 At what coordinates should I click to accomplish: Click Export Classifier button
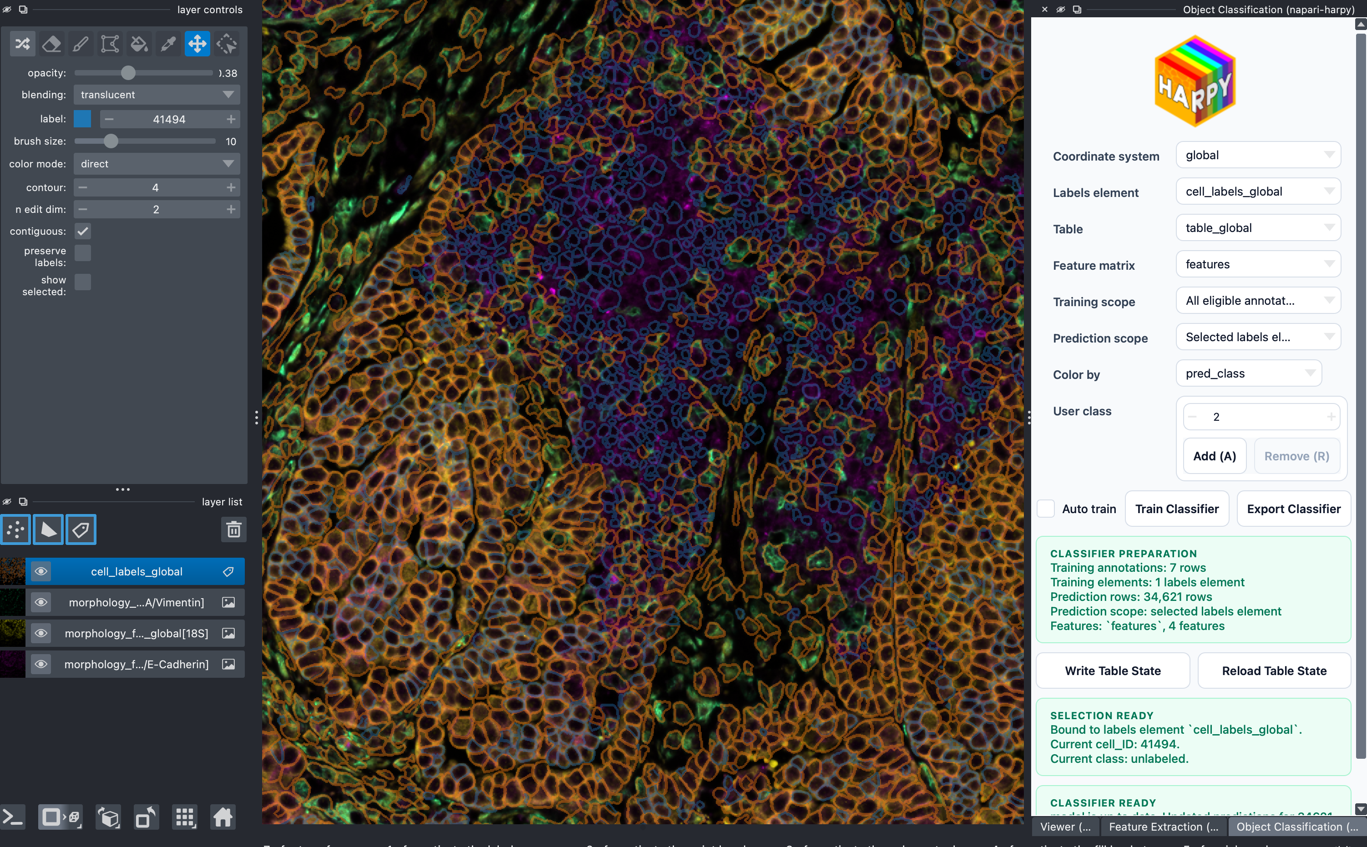coord(1294,509)
